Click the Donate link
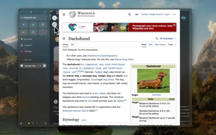Image resolution: width=216 pixels, height=135 pixels. [144, 14]
